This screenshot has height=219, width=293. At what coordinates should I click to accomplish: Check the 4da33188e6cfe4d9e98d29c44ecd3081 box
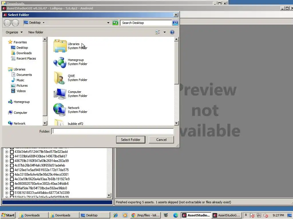(12, 175)
